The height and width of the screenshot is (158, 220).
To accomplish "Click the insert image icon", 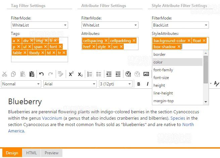I will pyautogui.click(x=146, y=74).
